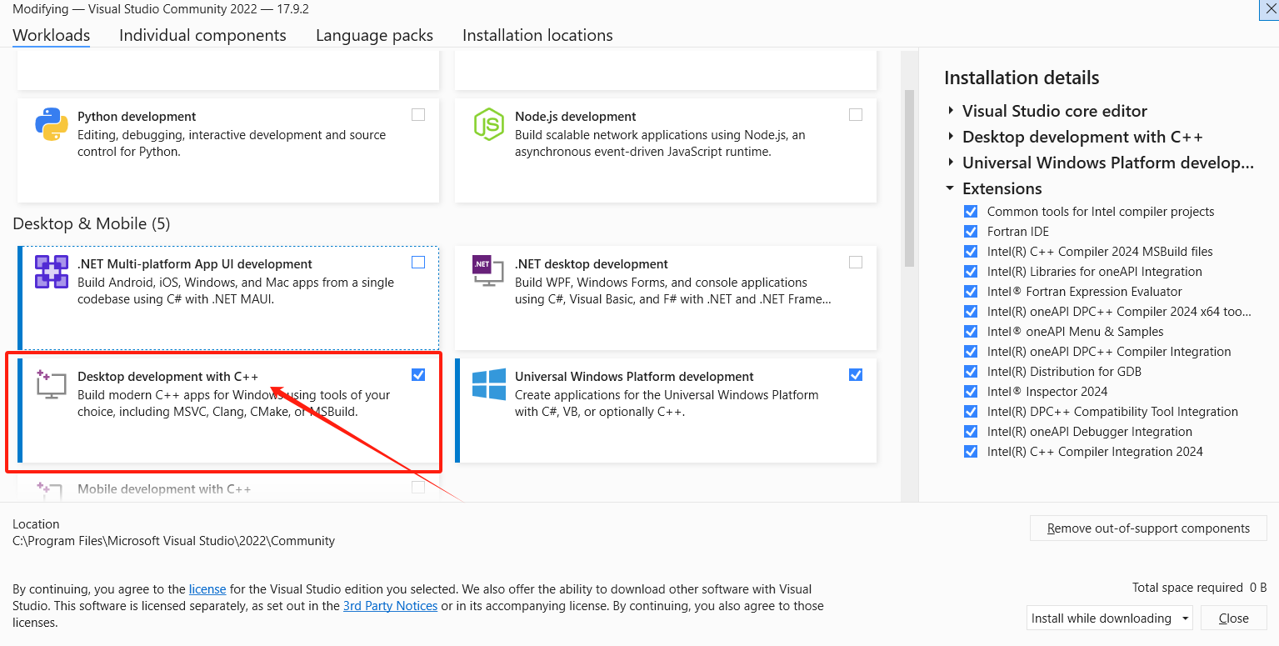Uncheck Intel oneAPI Menu & Samples

coord(971,332)
